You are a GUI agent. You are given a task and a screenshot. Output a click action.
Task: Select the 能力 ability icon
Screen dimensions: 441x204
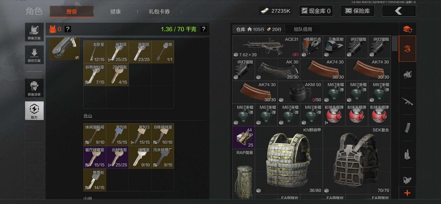[34, 111]
